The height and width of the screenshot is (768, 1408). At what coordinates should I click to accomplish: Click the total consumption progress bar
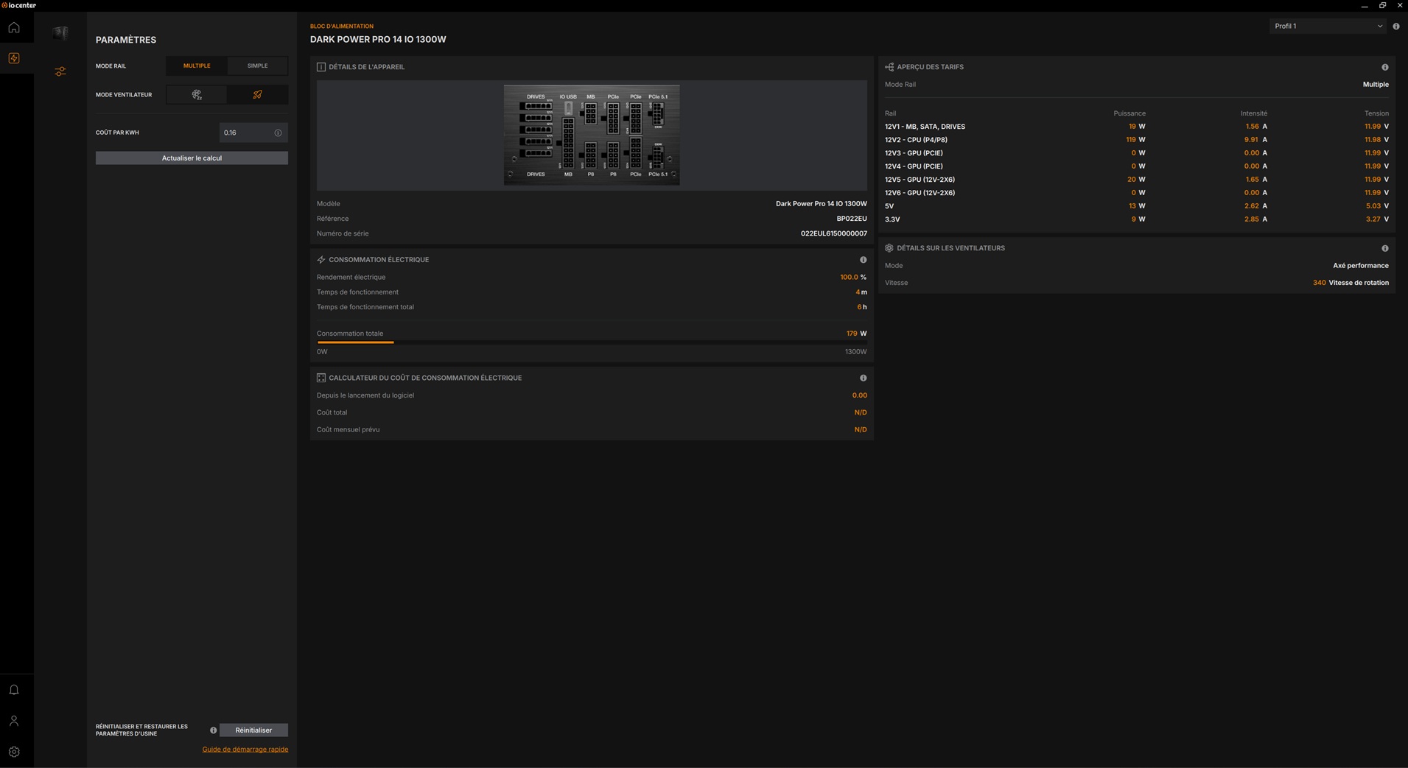point(592,342)
